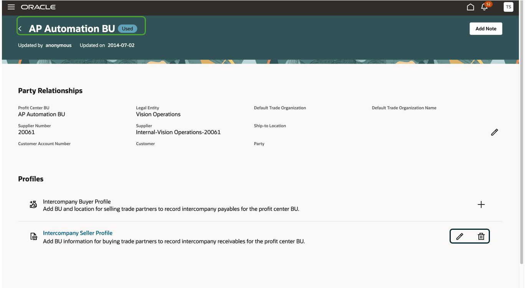Click the Party field label
Viewport: 526px width, 288px height.
[259, 144]
